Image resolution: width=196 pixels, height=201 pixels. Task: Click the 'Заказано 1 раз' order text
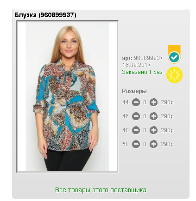coord(142,72)
